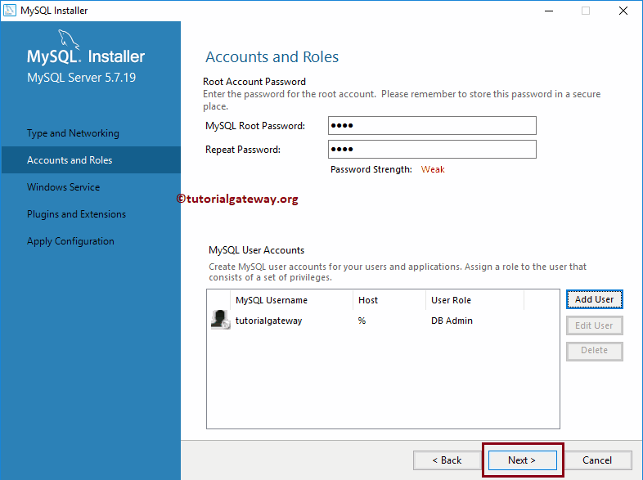
Task: Close the MySQL Installer window
Action: pos(623,11)
